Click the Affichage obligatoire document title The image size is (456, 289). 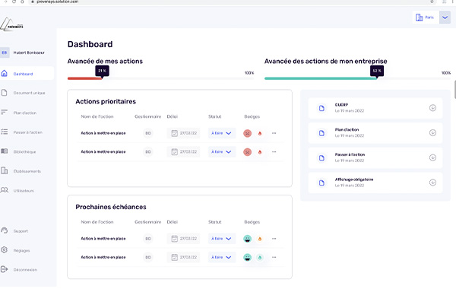[354, 179]
